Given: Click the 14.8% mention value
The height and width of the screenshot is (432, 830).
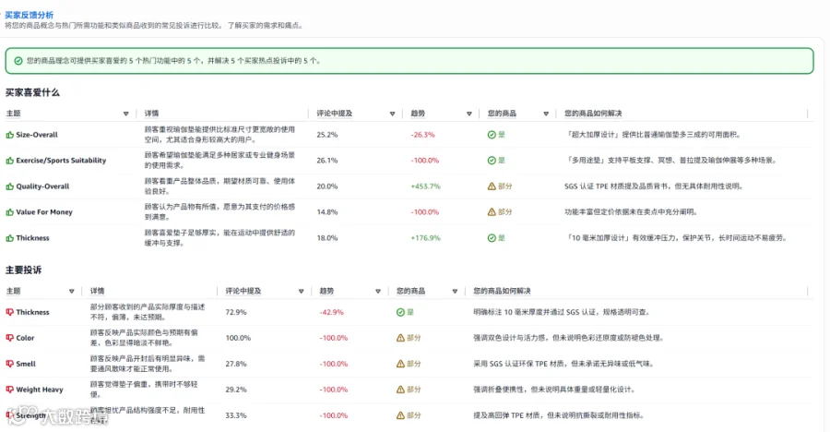Looking at the screenshot, I should 327,212.
